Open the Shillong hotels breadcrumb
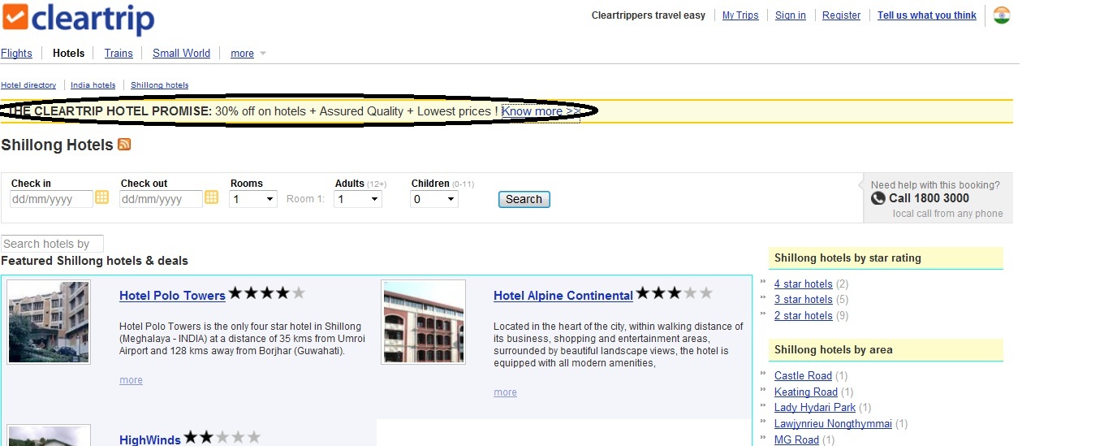This screenshot has width=1104, height=446. click(x=159, y=85)
